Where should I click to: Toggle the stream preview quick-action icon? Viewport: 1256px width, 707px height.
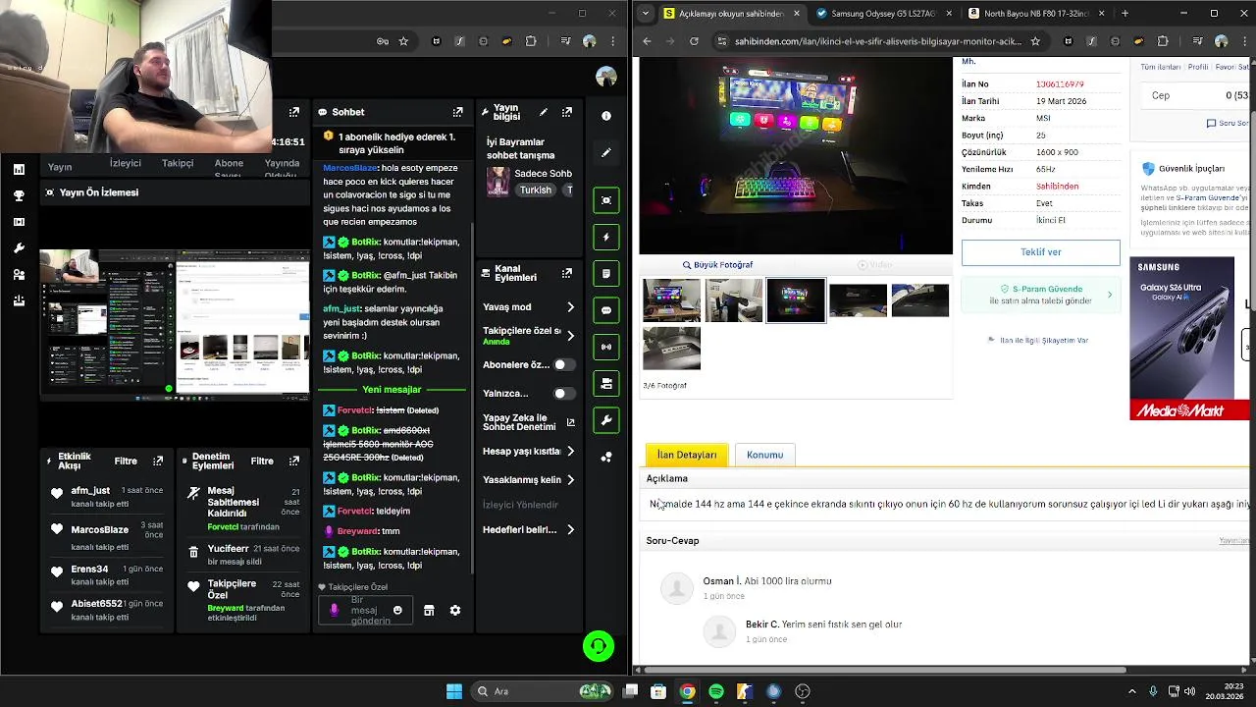point(606,200)
